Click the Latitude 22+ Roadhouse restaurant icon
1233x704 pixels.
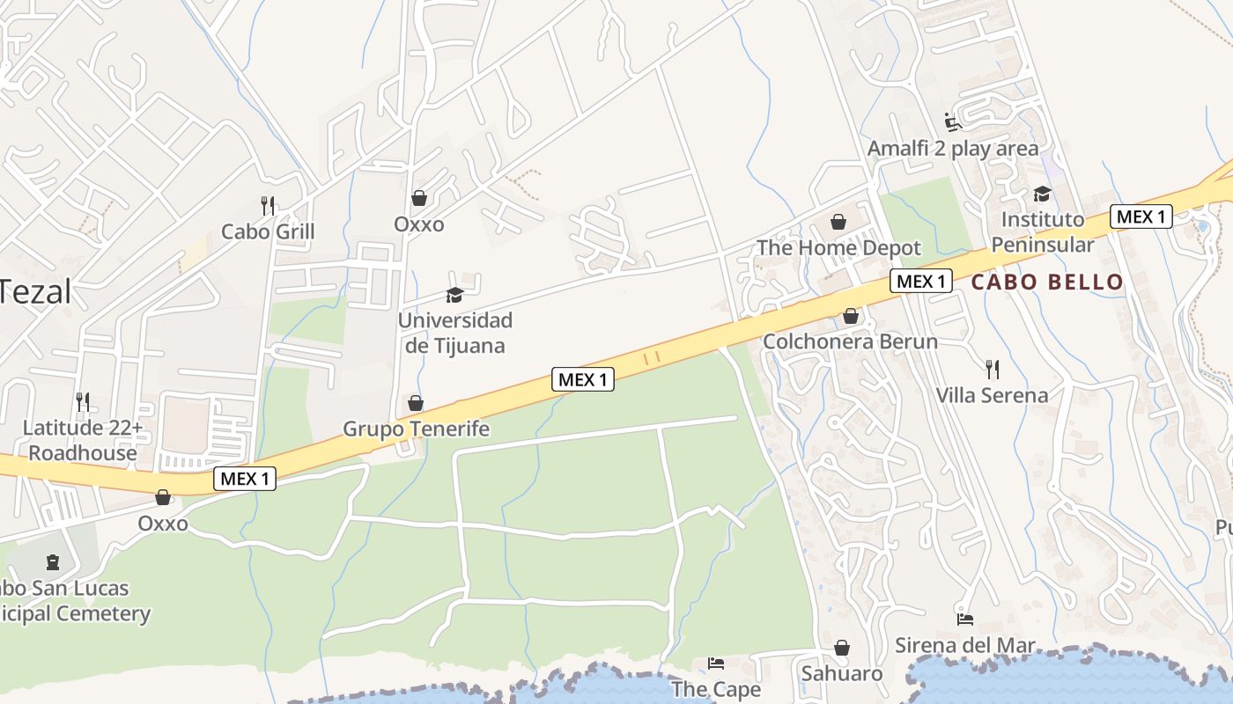coord(83,402)
